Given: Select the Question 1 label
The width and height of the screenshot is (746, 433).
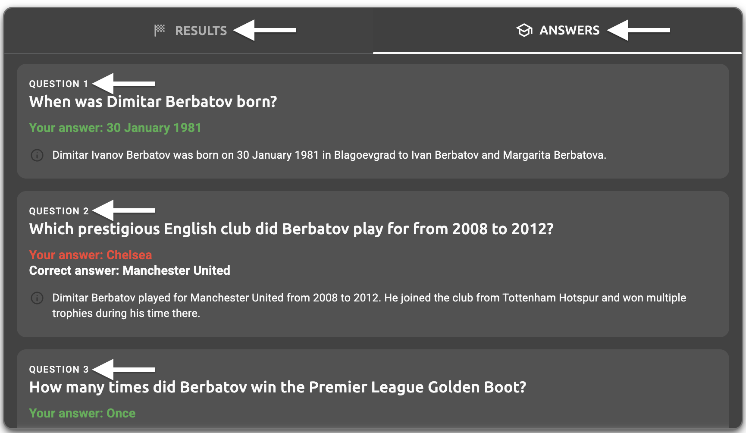Looking at the screenshot, I should [58, 84].
